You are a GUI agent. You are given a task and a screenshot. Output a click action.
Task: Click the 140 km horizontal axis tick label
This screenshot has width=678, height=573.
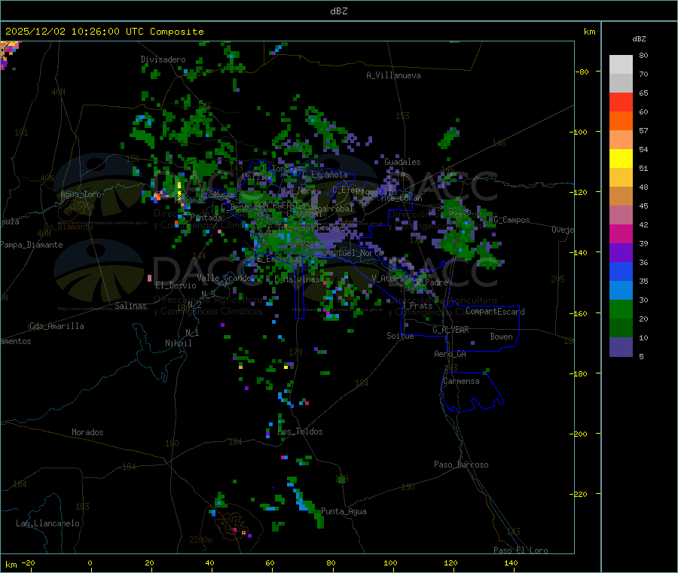coord(511,563)
